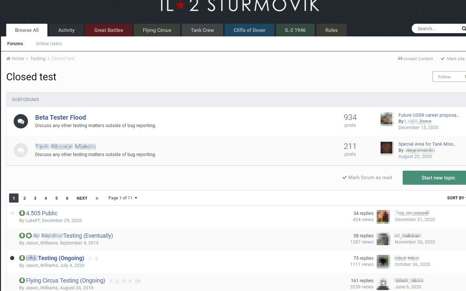Click the first green pin on Testing (Eventually)

[22, 235]
